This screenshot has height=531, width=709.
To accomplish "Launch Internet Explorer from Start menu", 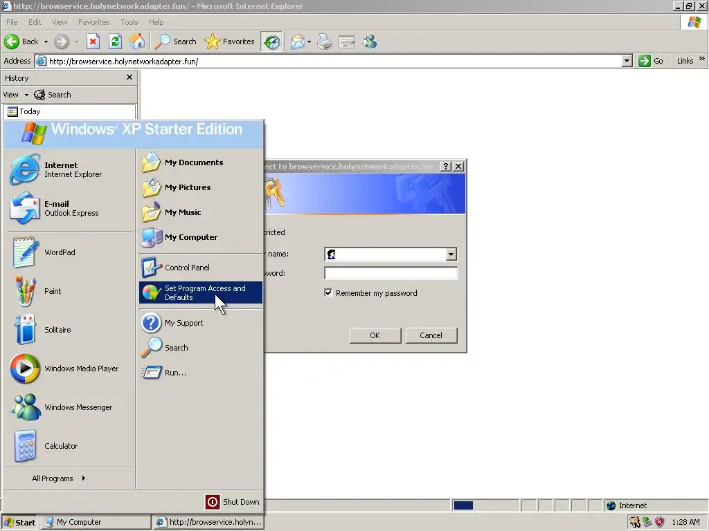I will point(69,170).
